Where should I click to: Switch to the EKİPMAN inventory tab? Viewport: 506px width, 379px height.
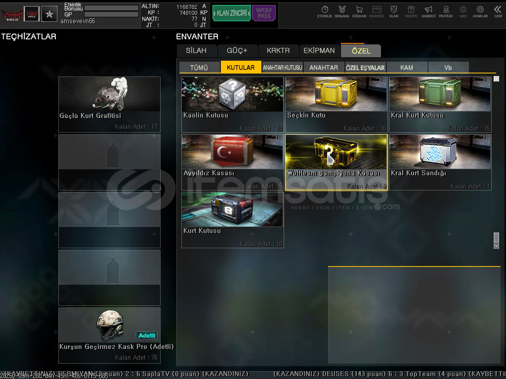click(x=319, y=51)
